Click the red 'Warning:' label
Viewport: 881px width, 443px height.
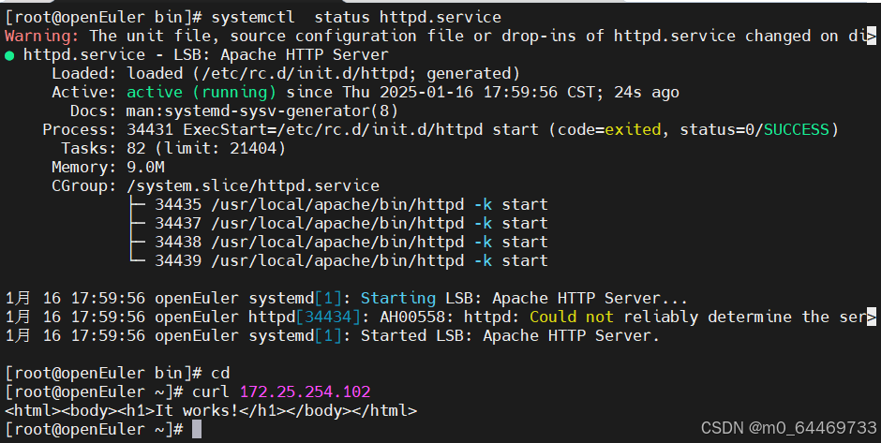coord(42,36)
